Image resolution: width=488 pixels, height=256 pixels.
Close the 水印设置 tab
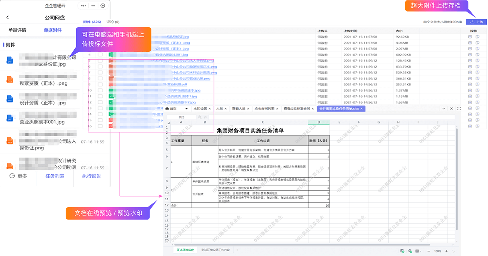coord(210,109)
